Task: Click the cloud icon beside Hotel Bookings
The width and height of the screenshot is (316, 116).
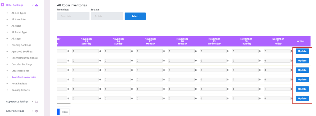Action: point(36,5)
